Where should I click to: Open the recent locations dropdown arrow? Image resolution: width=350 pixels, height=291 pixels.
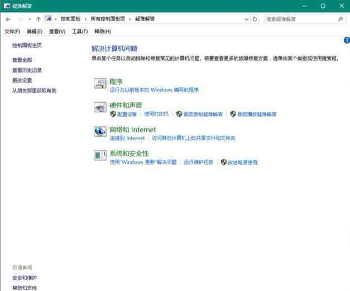coord(30,20)
